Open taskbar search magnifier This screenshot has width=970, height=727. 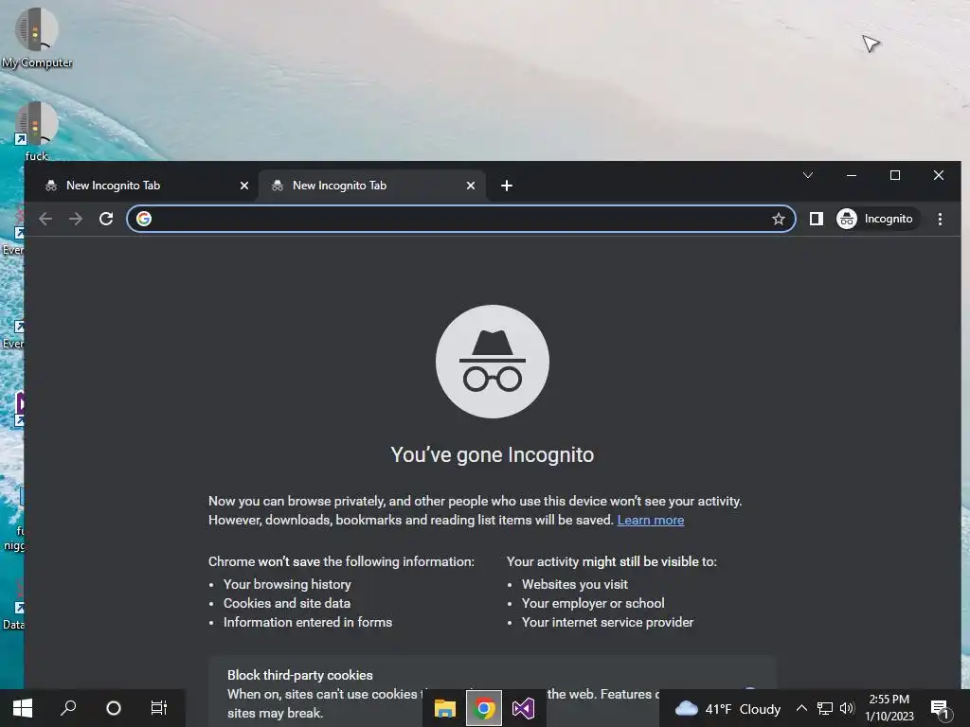coord(68,708)
